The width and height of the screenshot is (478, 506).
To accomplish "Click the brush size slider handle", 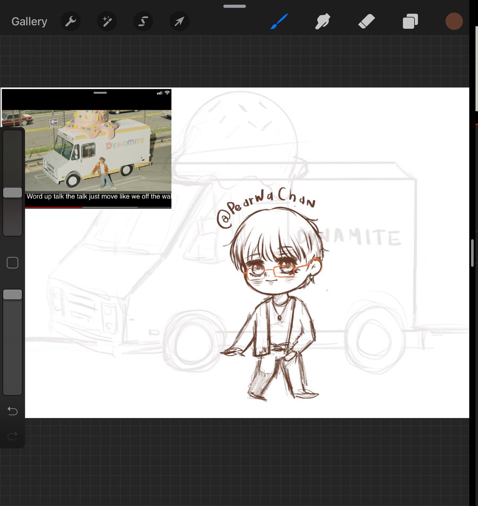I will pyautogui.click(x=13, y=193).
